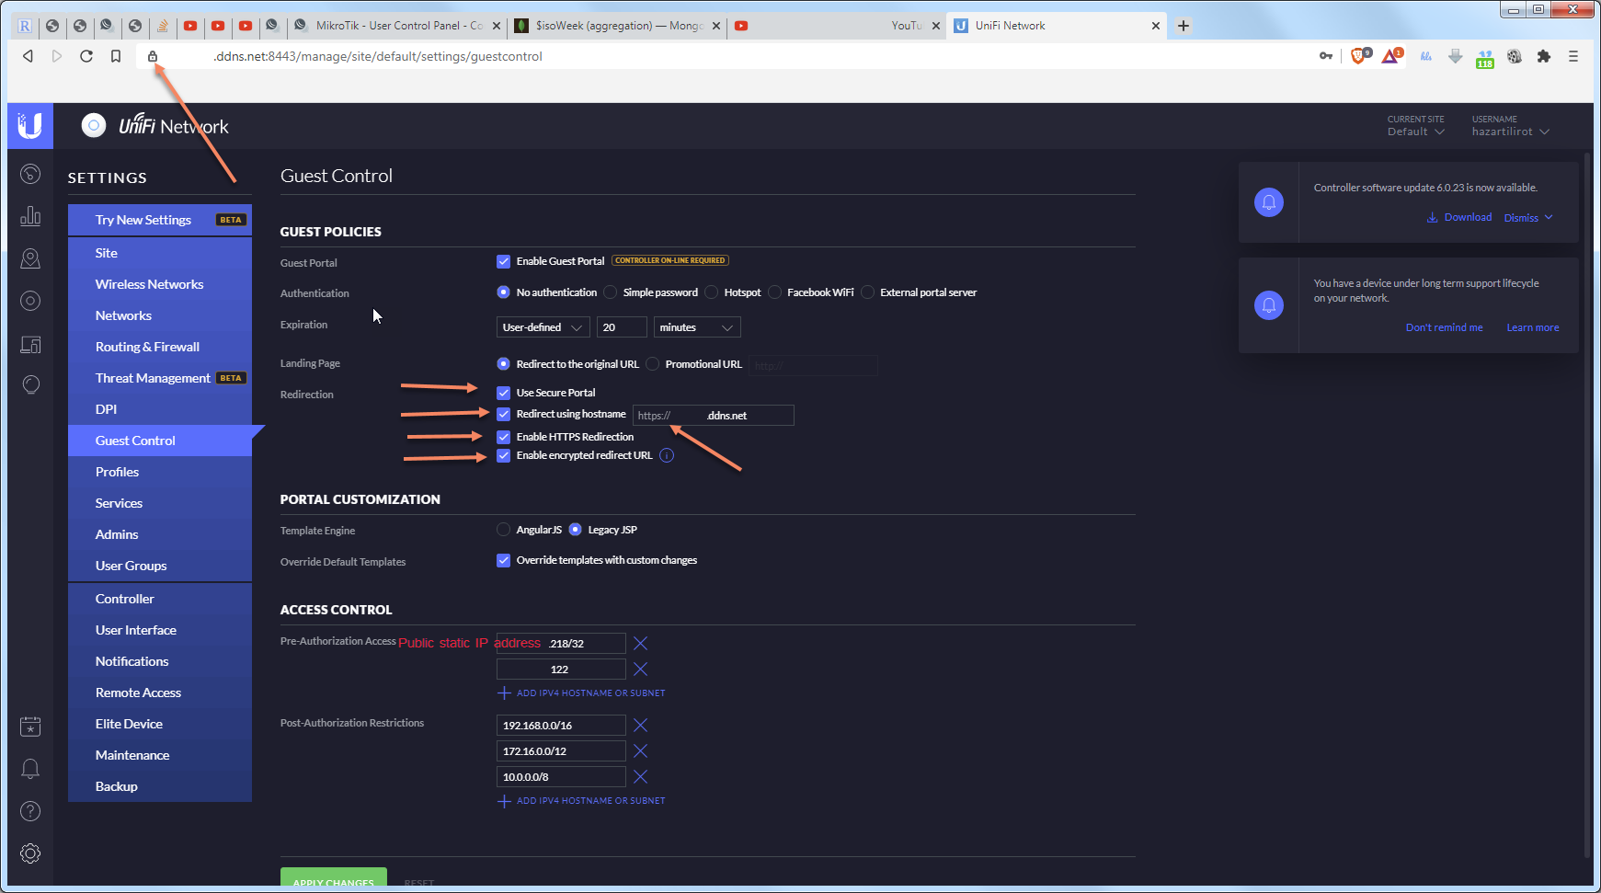Image resolution: width=1601 pixels, height=893 pixels.
Task: Open the browser hamburger menu
Action: (1573, 56)
